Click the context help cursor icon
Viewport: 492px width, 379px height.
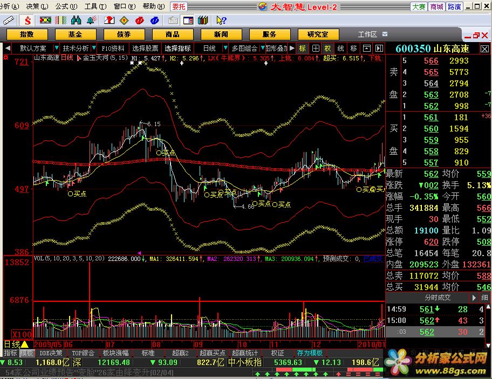(x=221, y=20)
